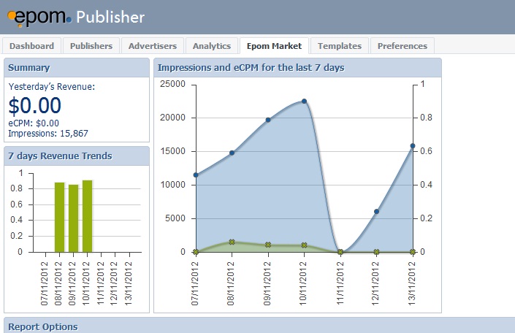The height and width of the screenshot is (333, 515).
Task: Select the Epom Market tab
Action: pyautogui.click(x=274, y=46)
